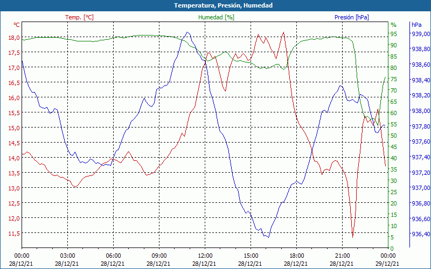Click the chart title 'Temperatura, Presión, Humedad'
The width and height of the screenshot is (431, 269).
pos(223,5)
